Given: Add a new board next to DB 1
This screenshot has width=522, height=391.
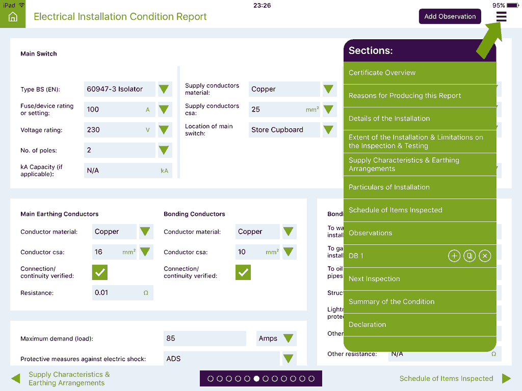Looking at the screenshot, I should click(454, 256).
